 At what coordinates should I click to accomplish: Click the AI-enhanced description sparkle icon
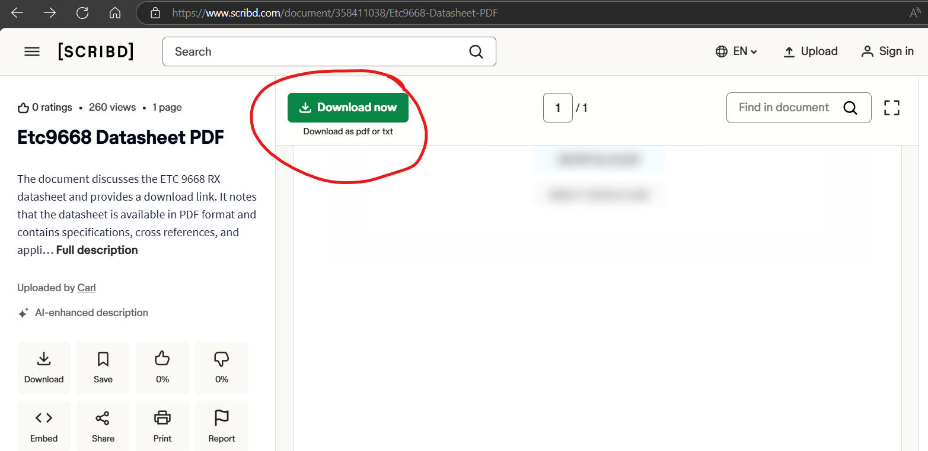click(x=23, y=313)
